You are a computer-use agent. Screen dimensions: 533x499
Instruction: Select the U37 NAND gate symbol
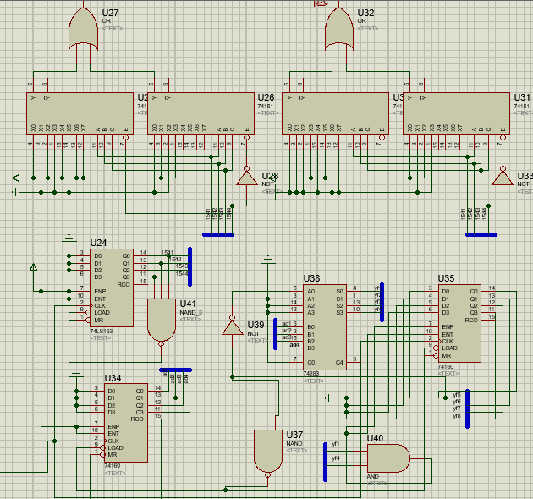click(x=268, y=452)
